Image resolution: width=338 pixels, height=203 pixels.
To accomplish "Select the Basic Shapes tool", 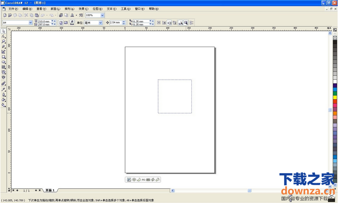I will coord(3,72).
